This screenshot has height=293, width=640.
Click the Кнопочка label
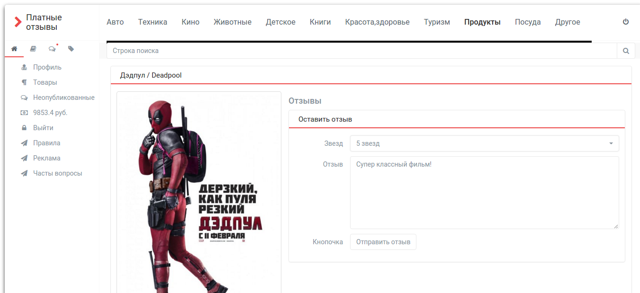[x=328, y=242]
